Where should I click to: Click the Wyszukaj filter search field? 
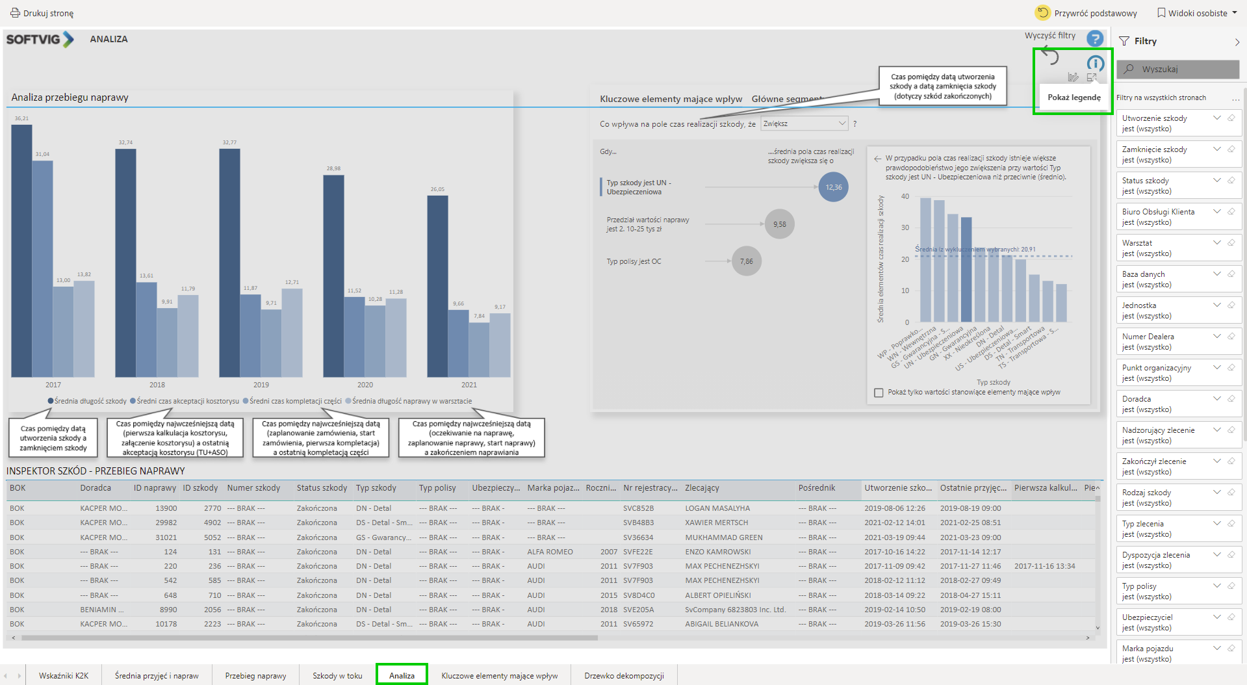[x=1177, y=69]
